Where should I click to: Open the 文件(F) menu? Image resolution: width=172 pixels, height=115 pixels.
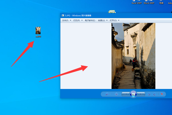65,20
